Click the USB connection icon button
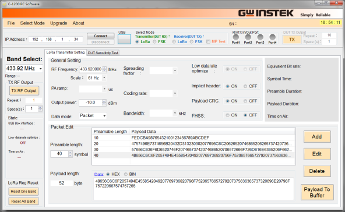Screen dimensions: 345x212 [124, 39]
